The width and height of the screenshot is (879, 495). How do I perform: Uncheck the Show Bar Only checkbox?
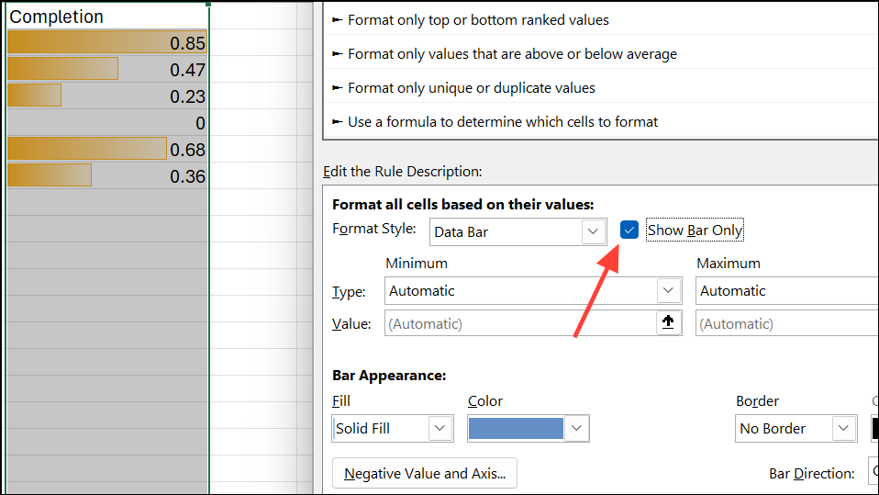coord(629,231)
